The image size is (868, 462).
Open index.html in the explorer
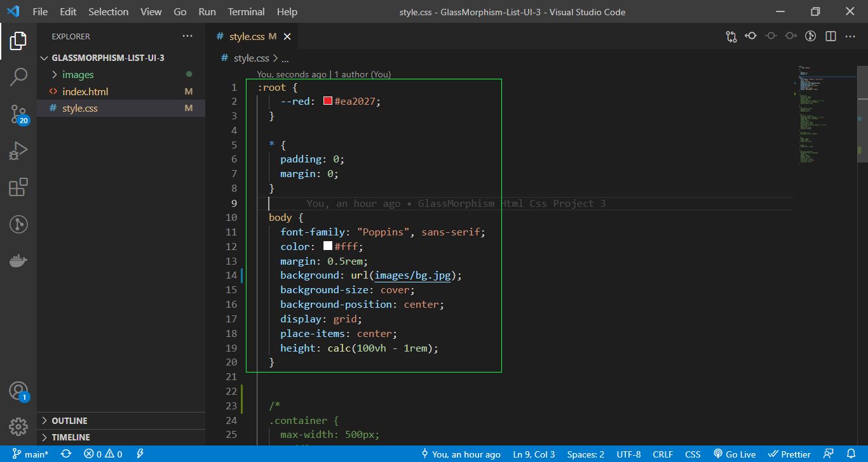(x=85, y=91)
